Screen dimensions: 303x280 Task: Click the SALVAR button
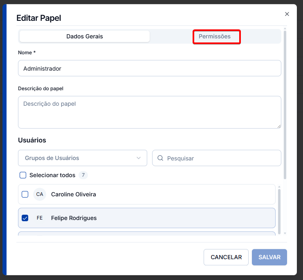pos(269,257)
